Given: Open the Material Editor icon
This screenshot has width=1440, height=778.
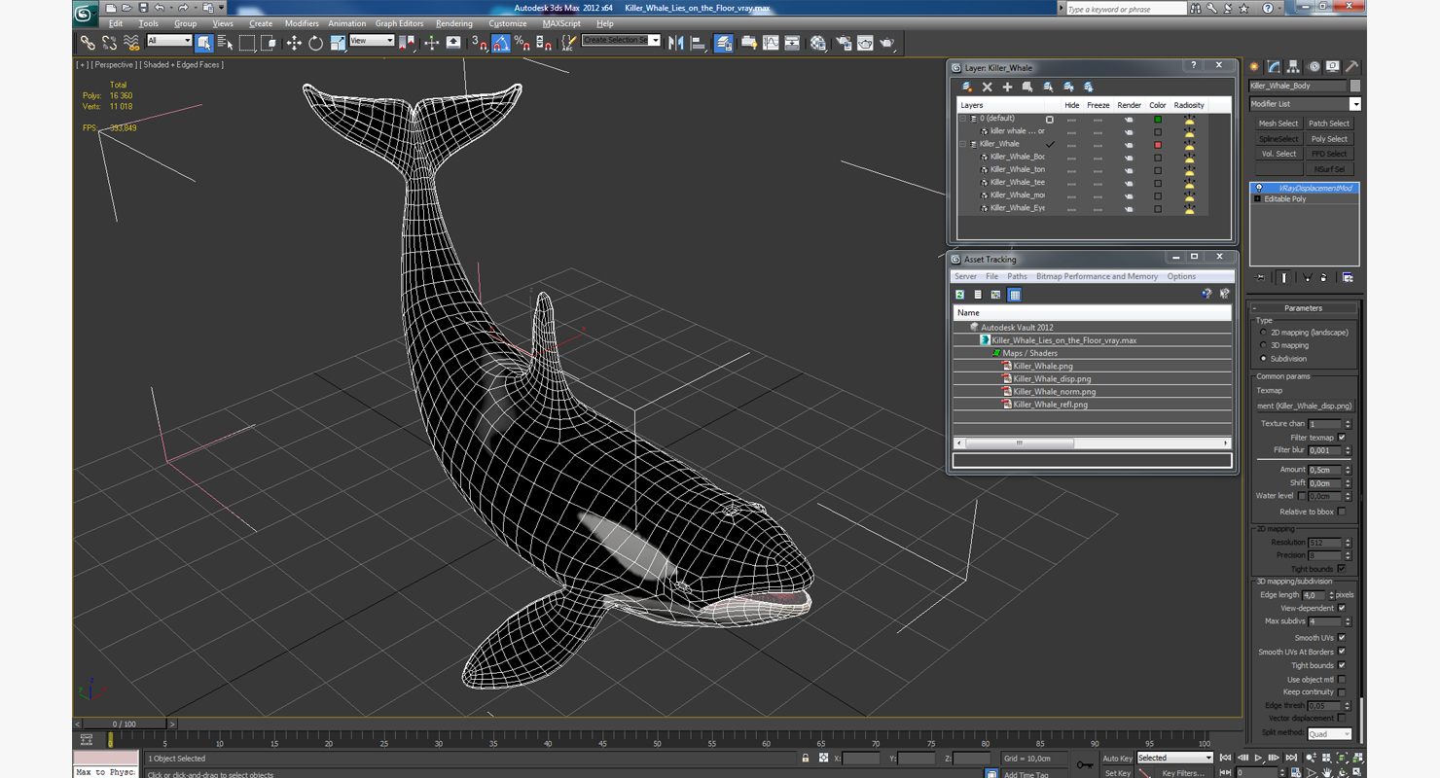Looking at the screenshot, I should [818, 43].
